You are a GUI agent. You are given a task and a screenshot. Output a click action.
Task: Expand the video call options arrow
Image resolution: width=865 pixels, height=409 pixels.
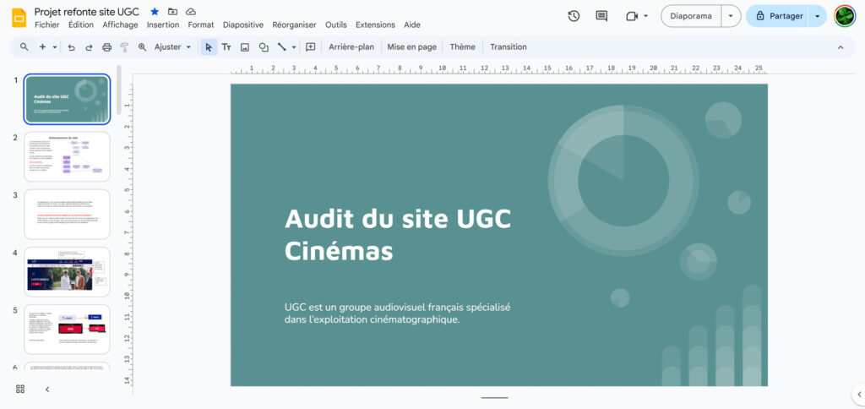645,16
